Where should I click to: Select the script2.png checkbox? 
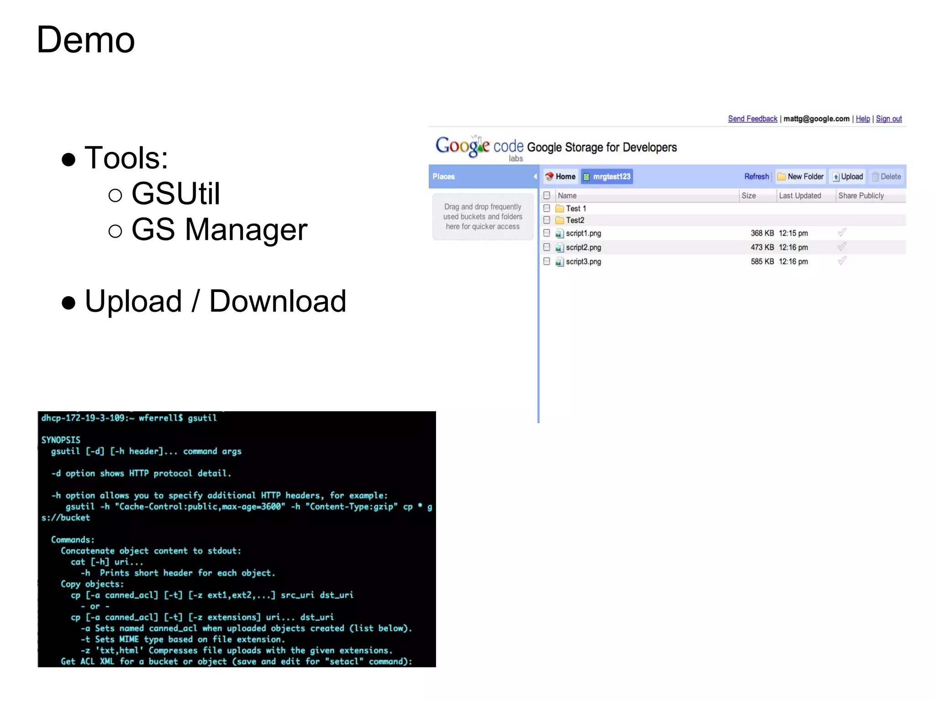546,247
